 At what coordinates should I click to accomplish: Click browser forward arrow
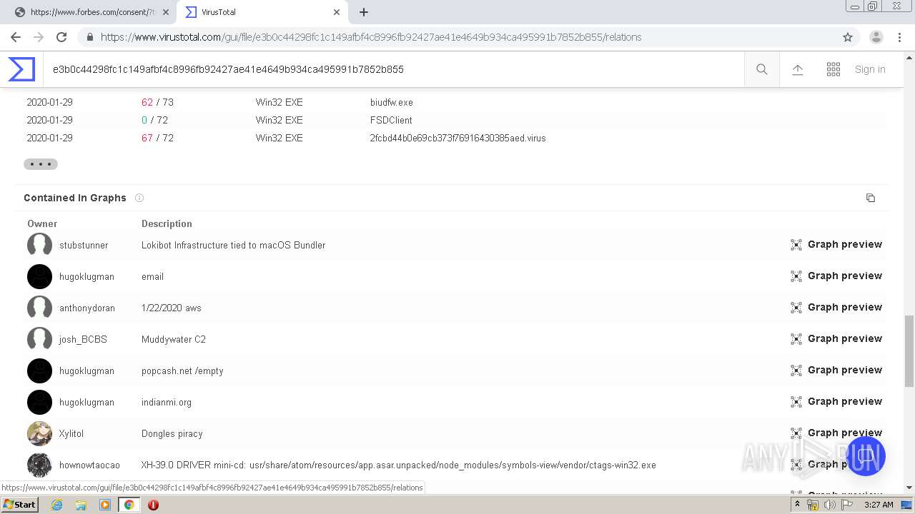point(39,37)
